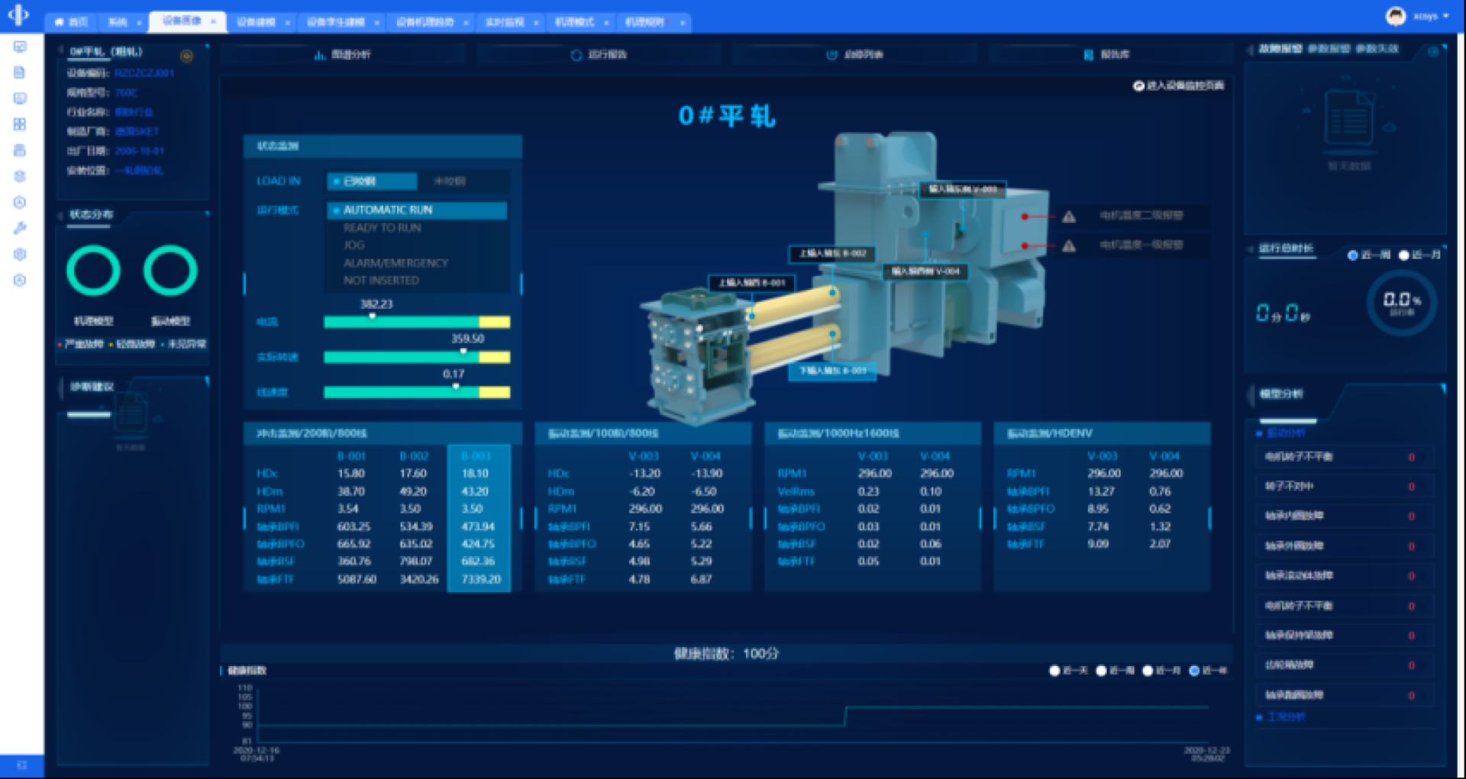Screen dimensions: 1466x779
Task: Select 近一月 radio in runtime duration panel
Action: tap(1403, 256)
